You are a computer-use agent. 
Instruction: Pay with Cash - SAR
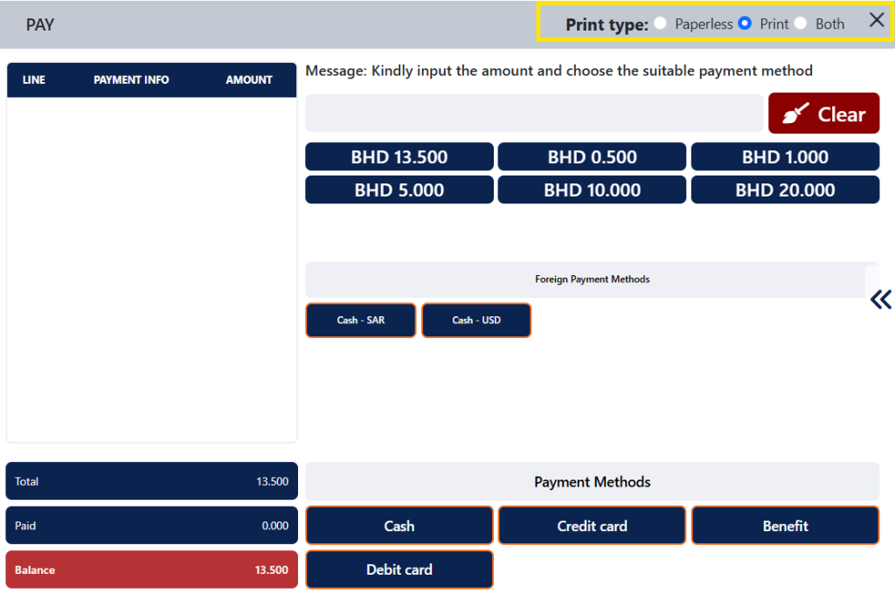pos(361,321)
